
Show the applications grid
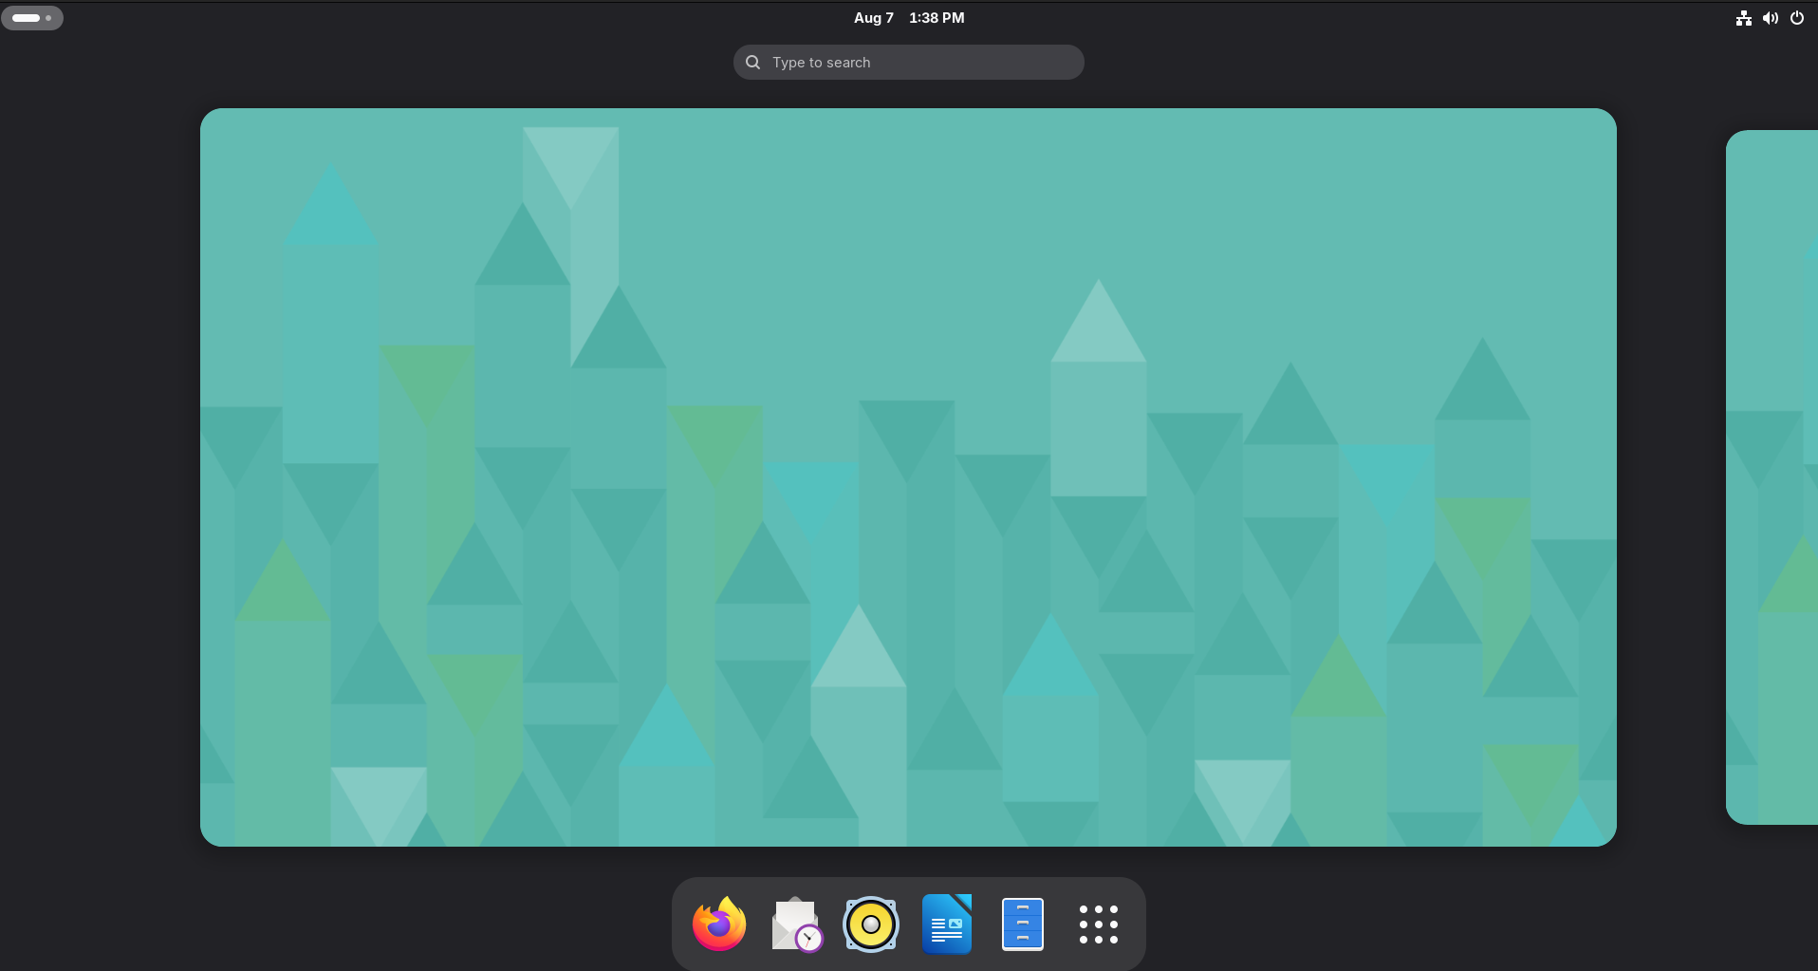(1099, 924)
